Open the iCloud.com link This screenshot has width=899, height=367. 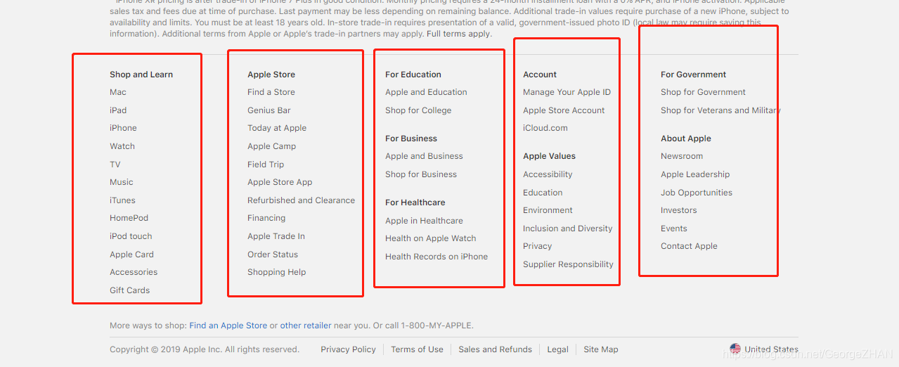pos(545,128)
